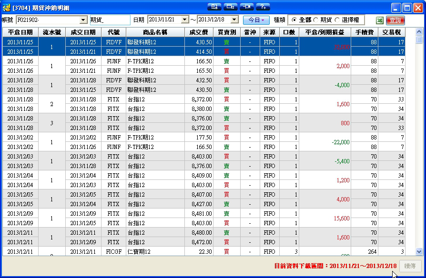Click the 期貨_ input field
The width and height of the screenshot is (426, 278).
pyautogui.click(x=110, y=20)
